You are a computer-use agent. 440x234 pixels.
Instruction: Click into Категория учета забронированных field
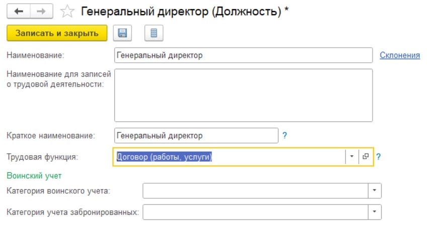pos(255,212)
